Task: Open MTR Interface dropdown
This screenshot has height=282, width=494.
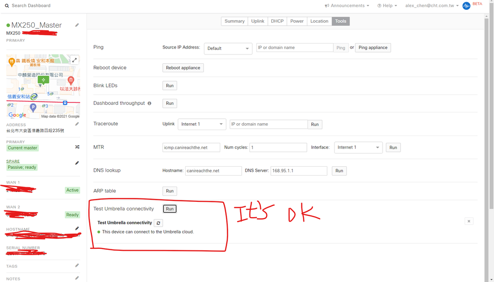Action: [x=358, y=147]
